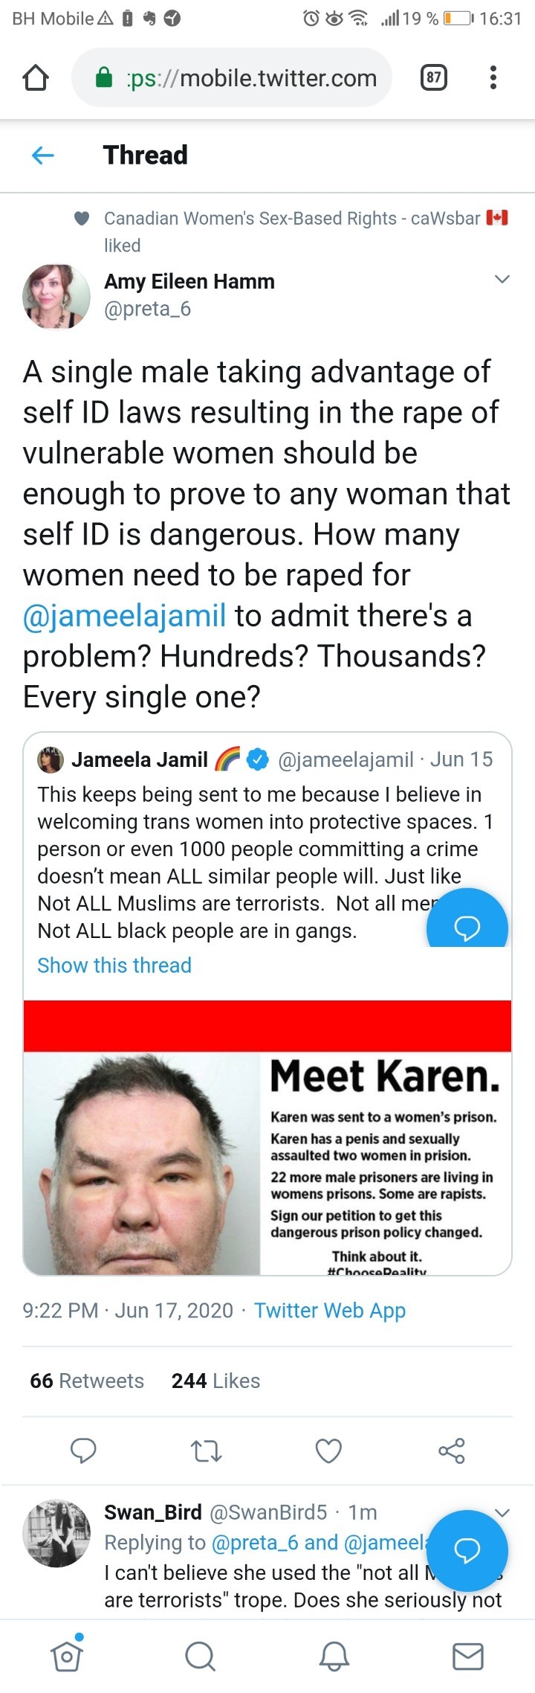The image size is (535, 1693).
Task: Open Amy Eileen Hamm's profile picture
Action: (x=56, y=296)
